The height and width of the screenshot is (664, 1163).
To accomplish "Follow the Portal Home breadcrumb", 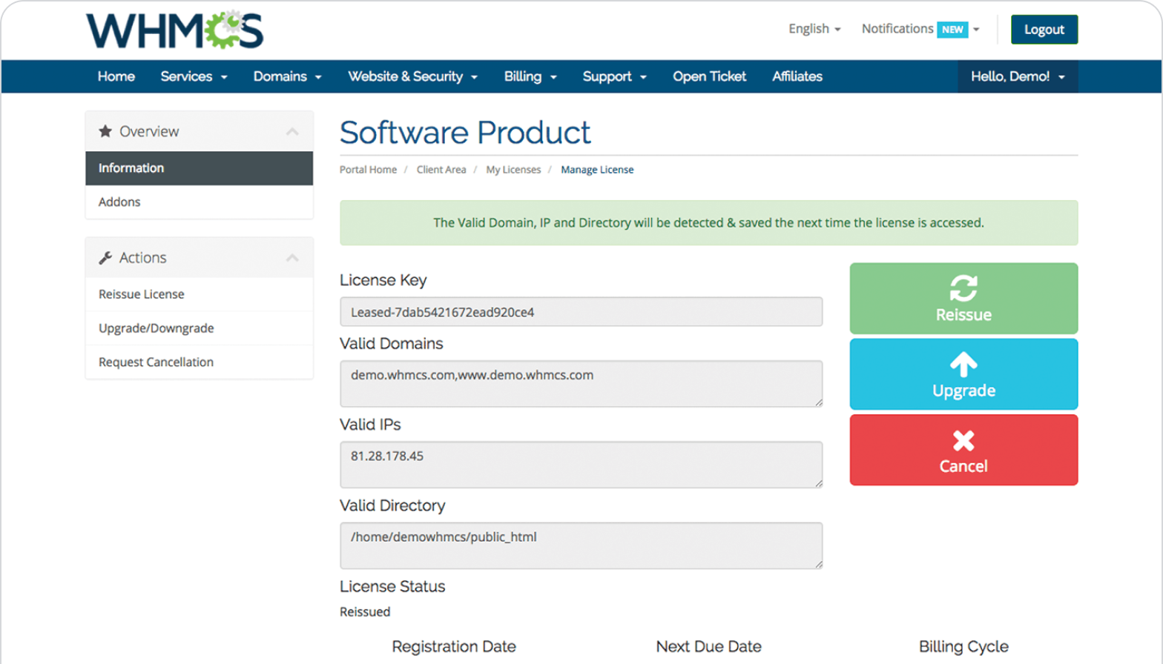I will pyautogui.click(x=368, y=170).
